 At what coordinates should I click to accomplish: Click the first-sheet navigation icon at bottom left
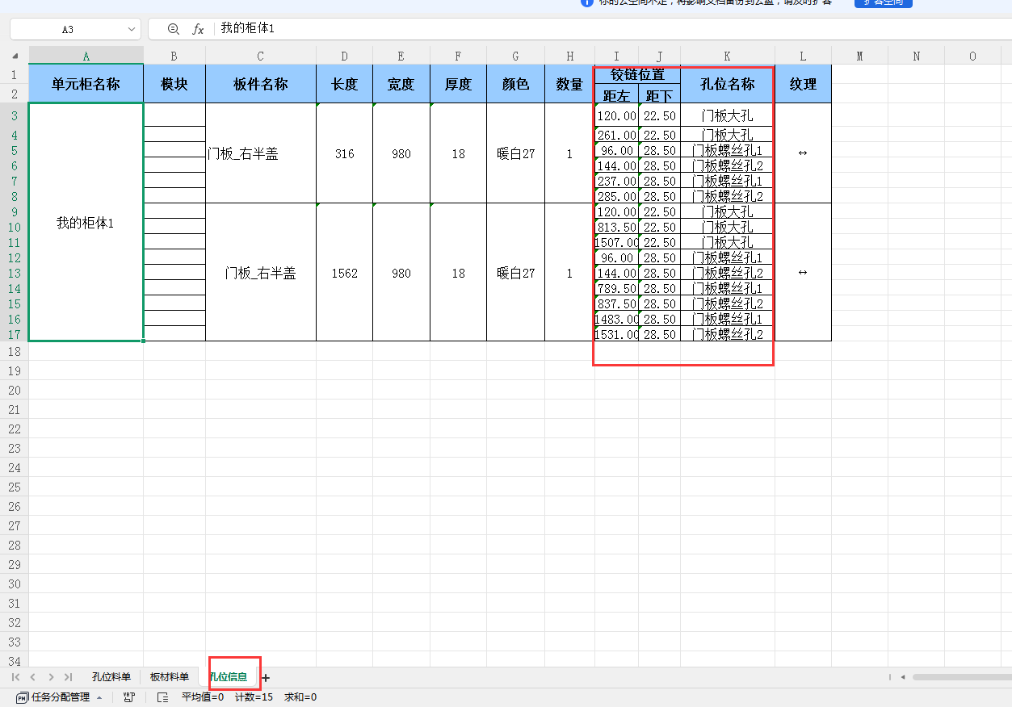[14, 677]
